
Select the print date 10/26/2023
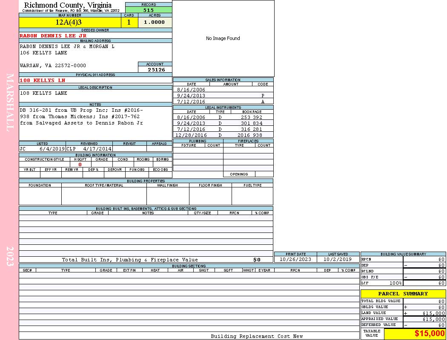pos(295,259)
